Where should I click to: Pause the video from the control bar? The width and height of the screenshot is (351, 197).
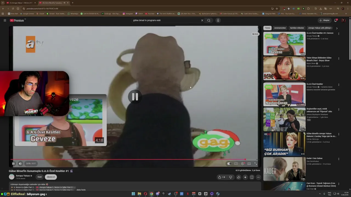click(x=13, y=164)
